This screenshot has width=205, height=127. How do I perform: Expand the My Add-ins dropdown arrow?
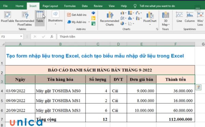[x=89, y=22]
